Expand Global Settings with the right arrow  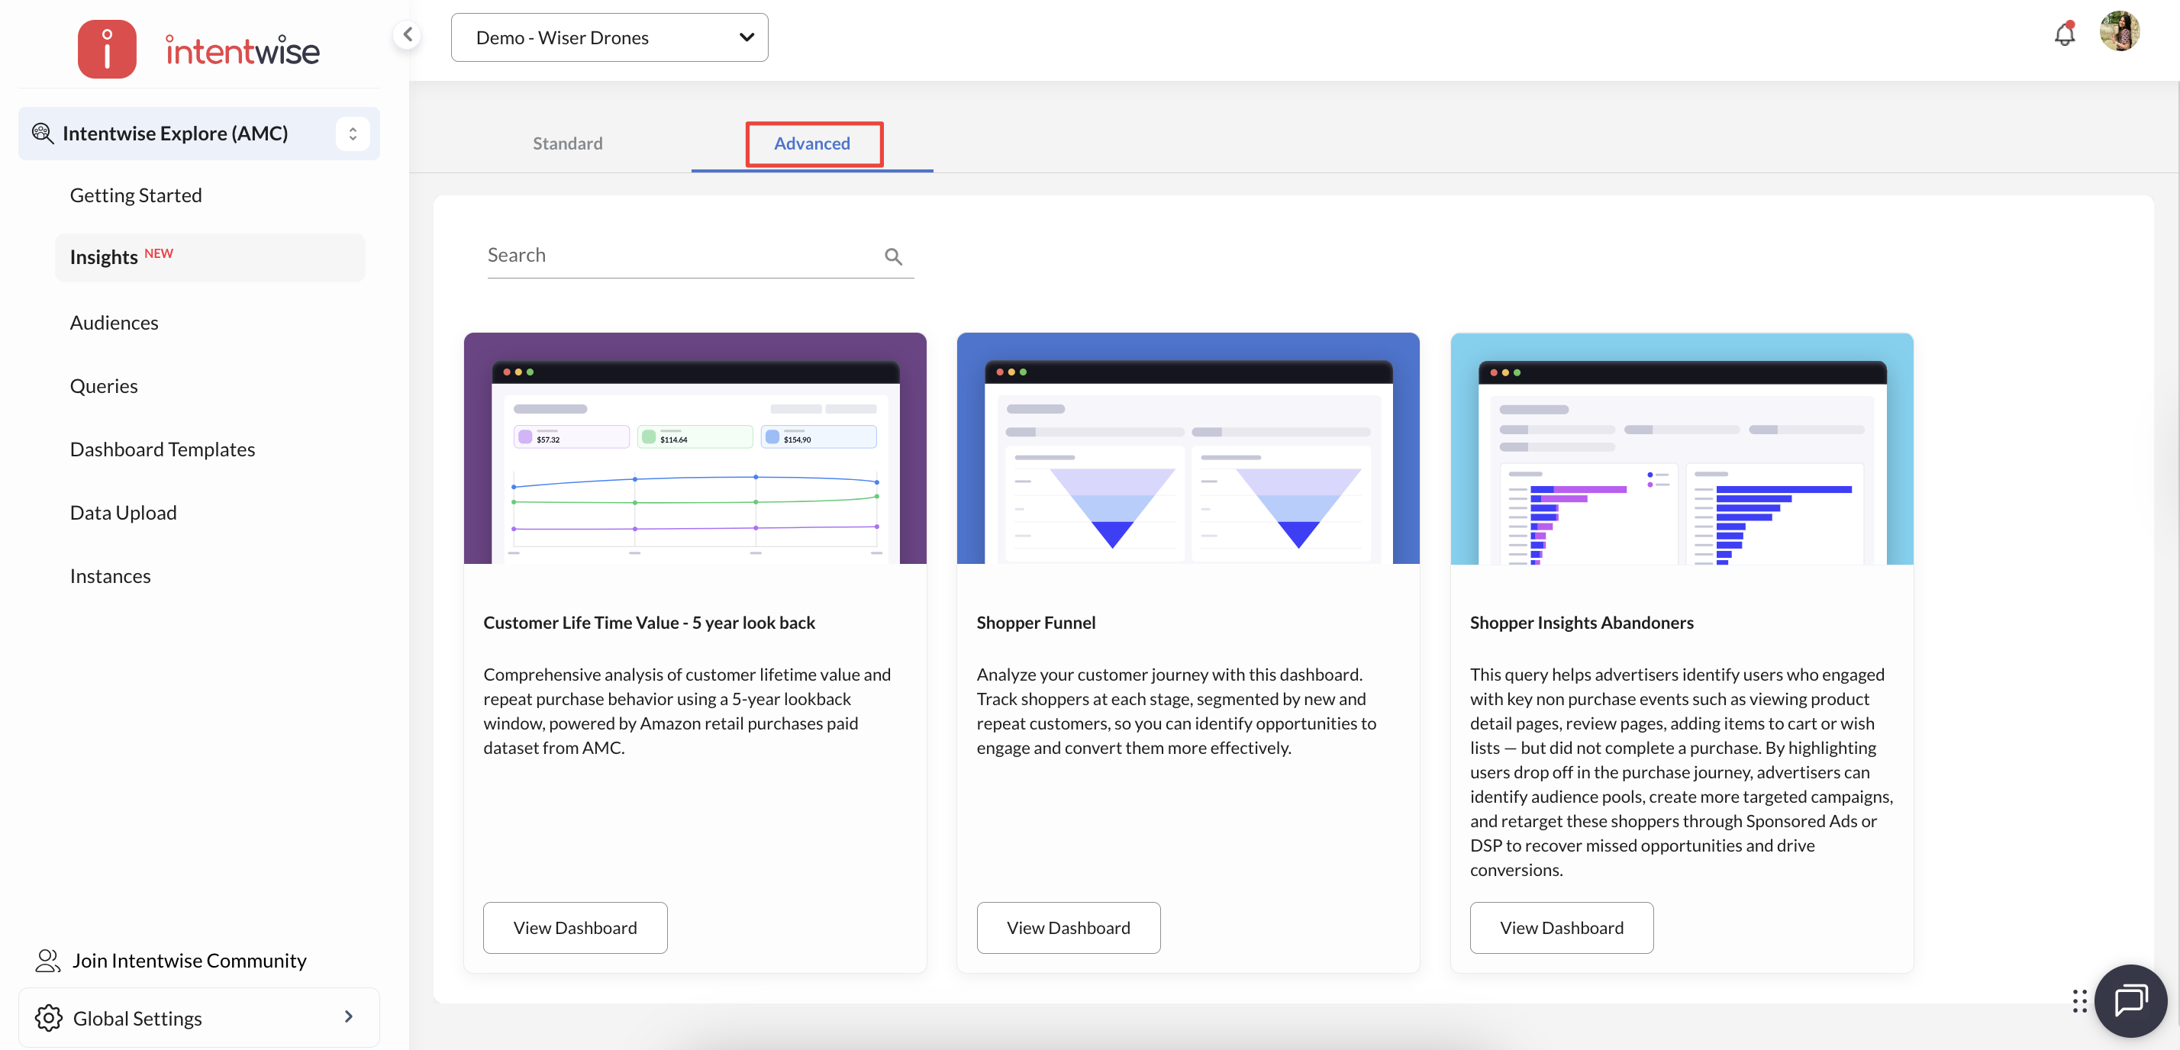pos(348,1017)
